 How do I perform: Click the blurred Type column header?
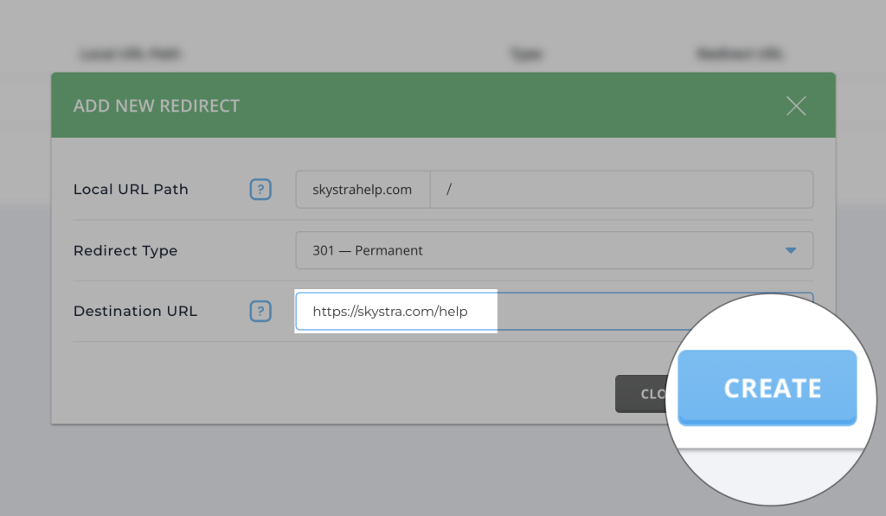[x=525, y=54]
